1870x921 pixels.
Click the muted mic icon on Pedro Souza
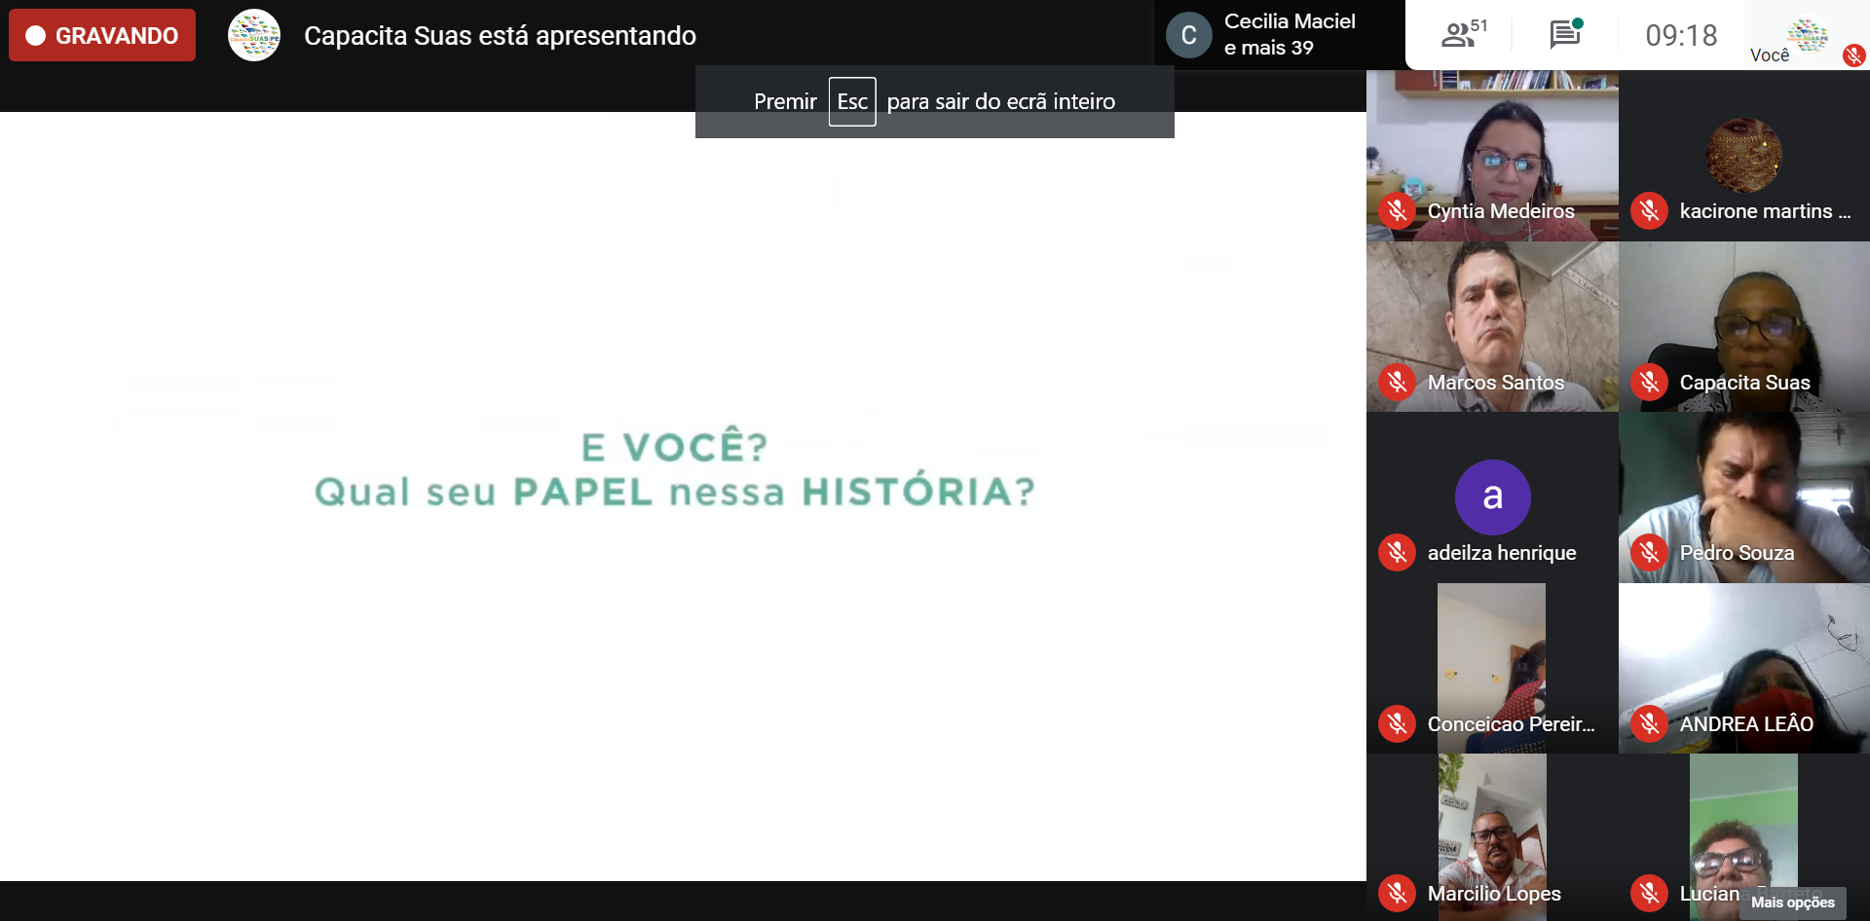1649,553
